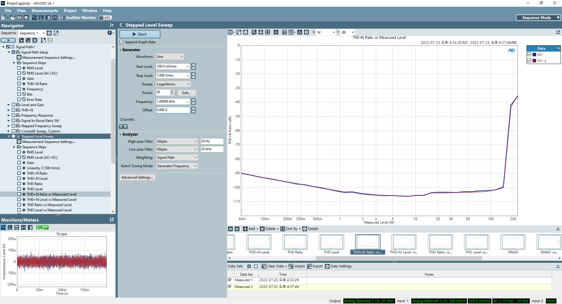The image size is (562, 304).
Task: Uncheck Measured 2 data set
Action: pos(230,287)
